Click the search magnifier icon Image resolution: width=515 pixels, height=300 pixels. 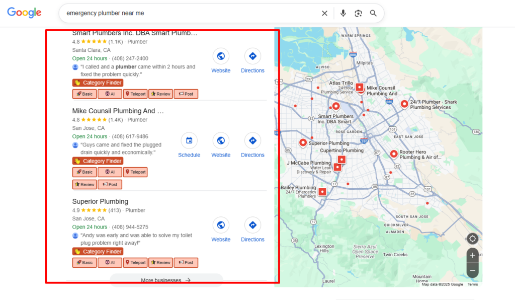[373, 13]
